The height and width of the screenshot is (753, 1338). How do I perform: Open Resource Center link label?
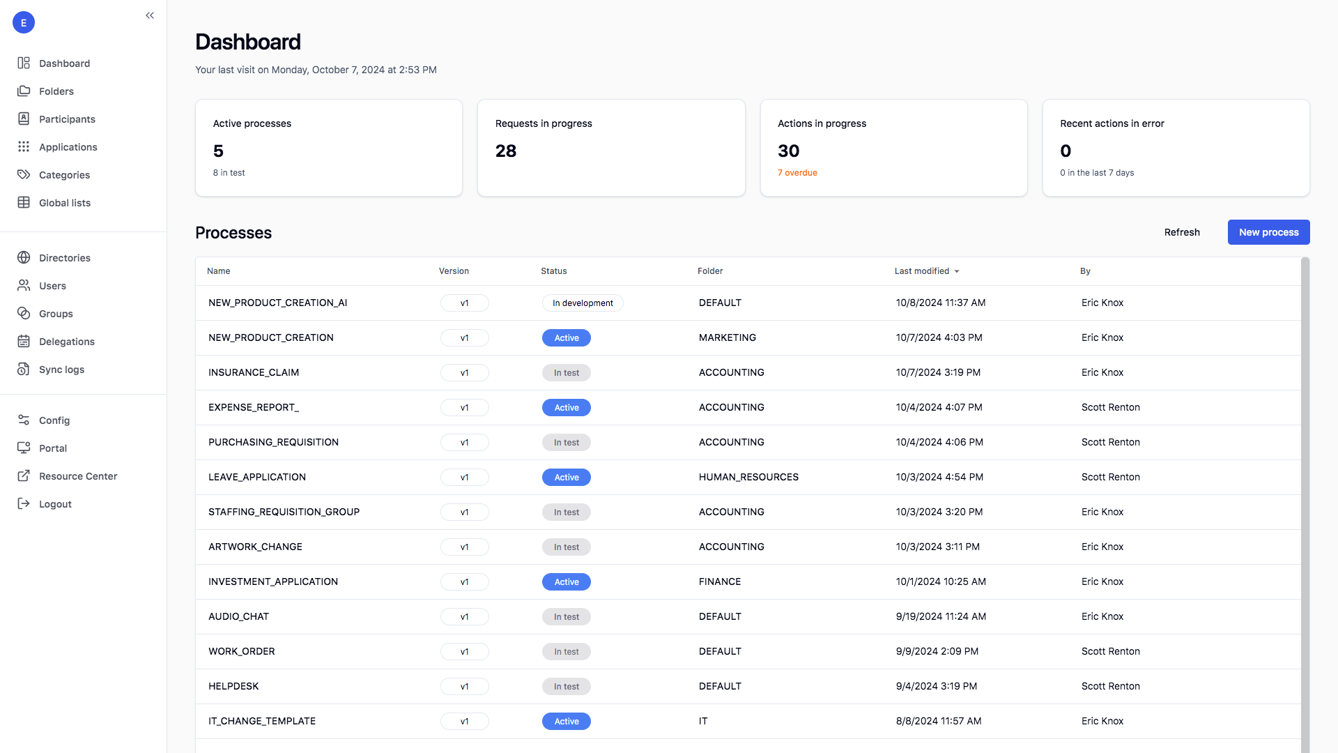pyautogui.click(x=78, y=476)
